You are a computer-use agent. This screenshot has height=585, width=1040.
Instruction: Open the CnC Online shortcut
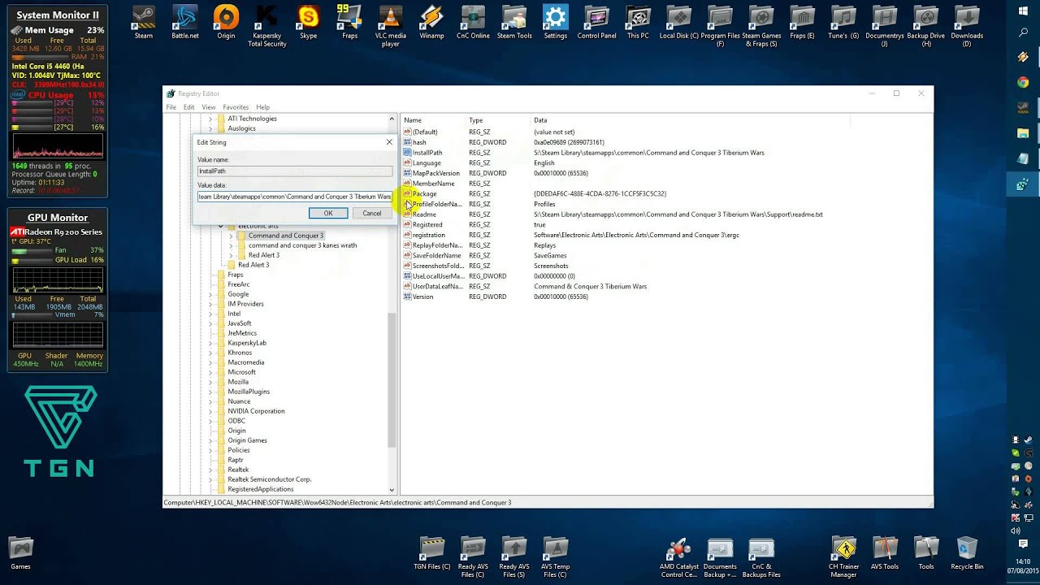473,22
